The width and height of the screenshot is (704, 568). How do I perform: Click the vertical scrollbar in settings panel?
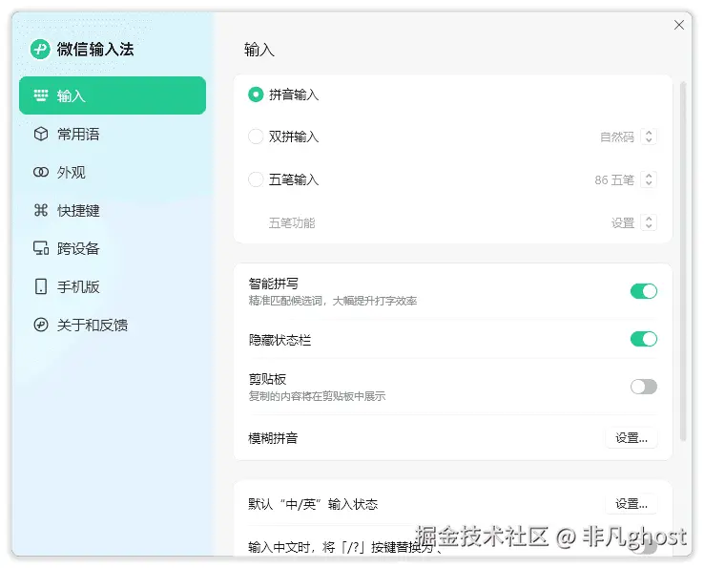pos(683,258)
